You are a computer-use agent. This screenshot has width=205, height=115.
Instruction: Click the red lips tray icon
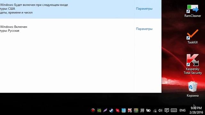click(118, 111)
